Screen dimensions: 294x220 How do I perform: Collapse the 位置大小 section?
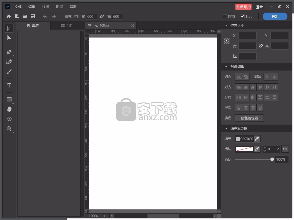[226, 25]
